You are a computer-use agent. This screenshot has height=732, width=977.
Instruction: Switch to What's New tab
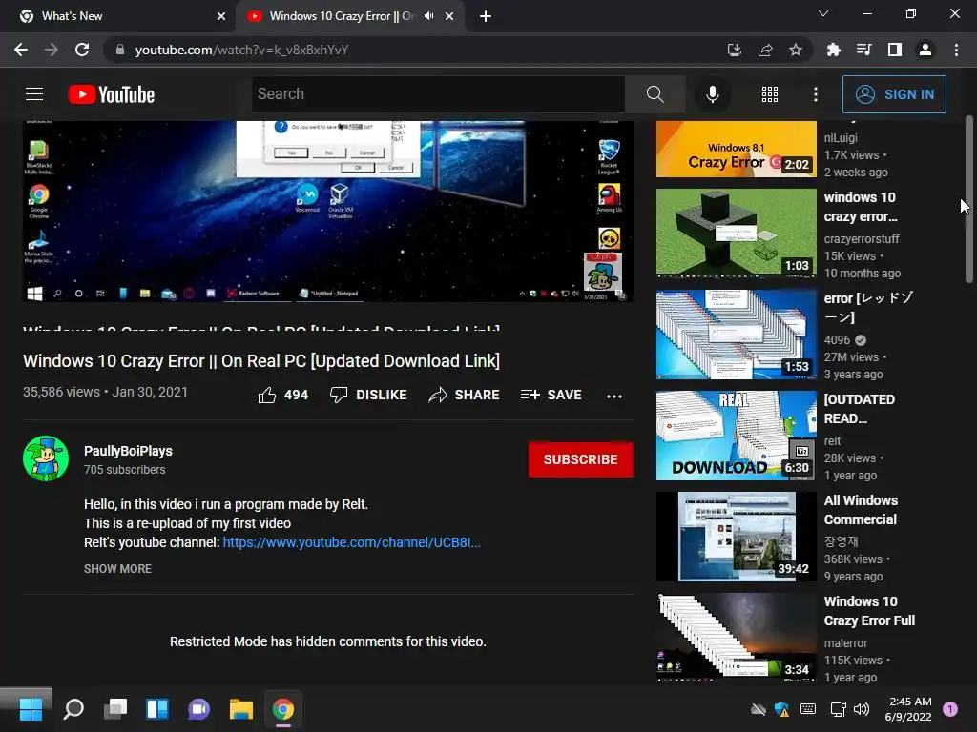click(117, 16)
